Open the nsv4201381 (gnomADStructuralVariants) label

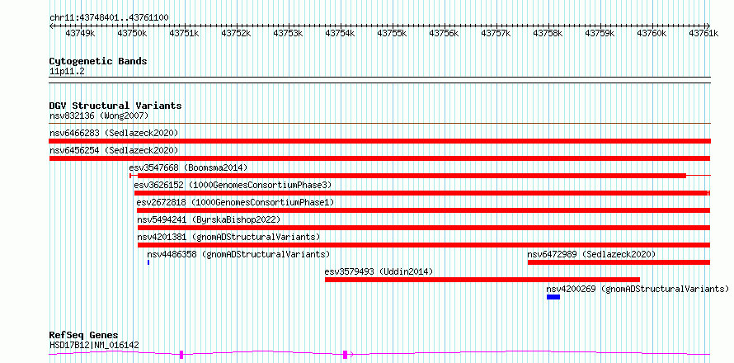tap(228, 237)
